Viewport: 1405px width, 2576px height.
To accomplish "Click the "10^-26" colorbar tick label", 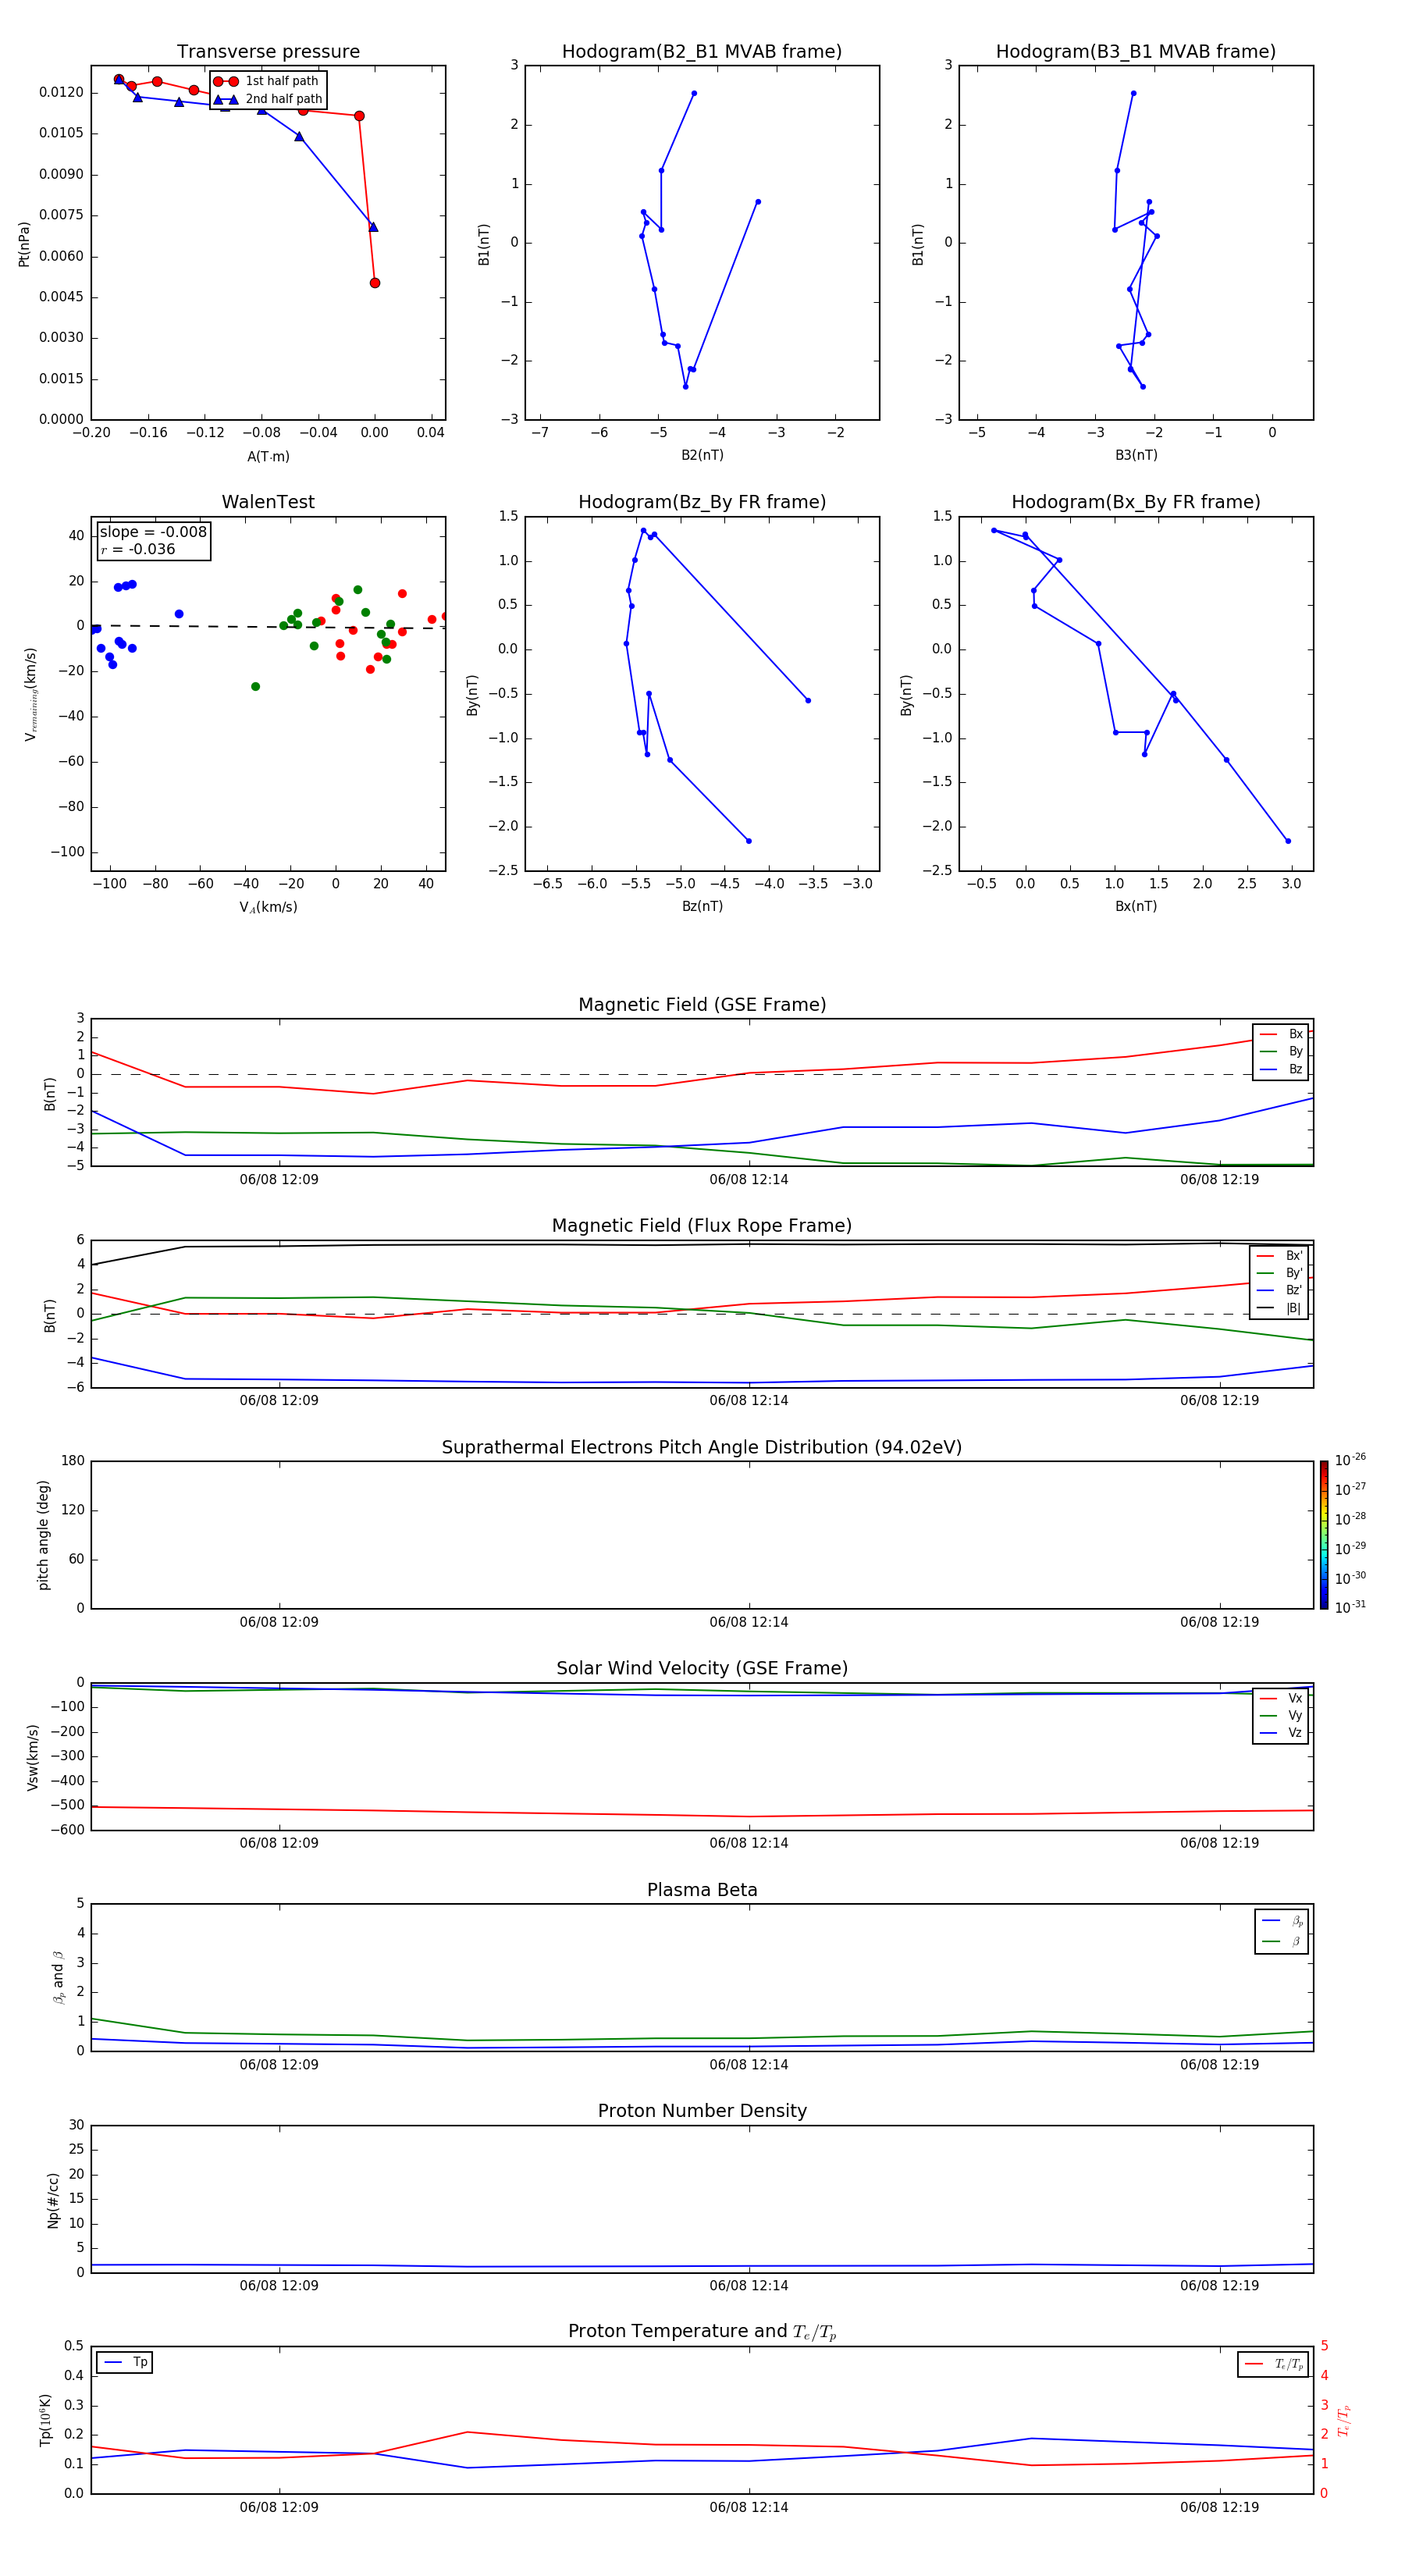I will click(x=1350, y=1460).
